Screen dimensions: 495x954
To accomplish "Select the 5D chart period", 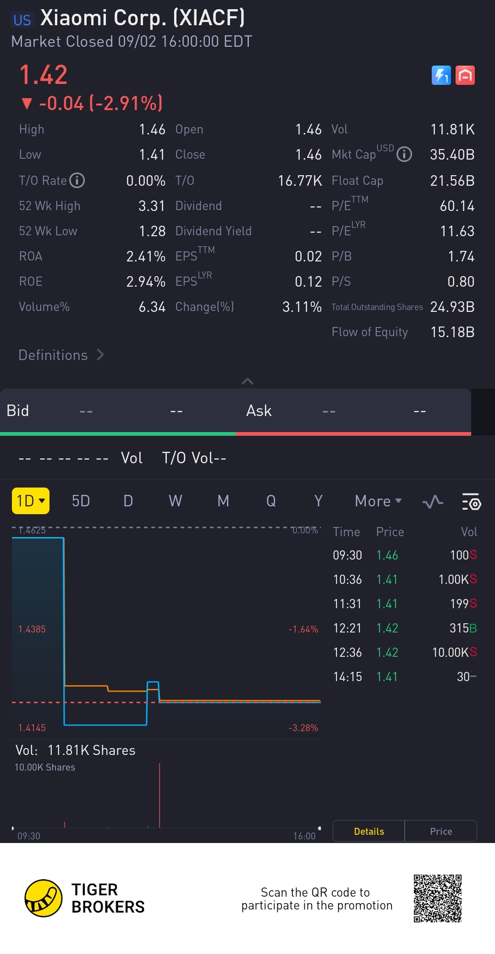I will [81, 501].
